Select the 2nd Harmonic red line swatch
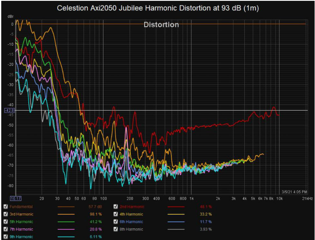Screen dimensions: 315x240 176,207
